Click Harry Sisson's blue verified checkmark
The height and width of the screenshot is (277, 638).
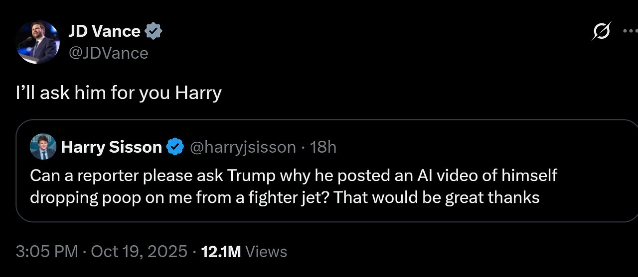click(174, 147)
